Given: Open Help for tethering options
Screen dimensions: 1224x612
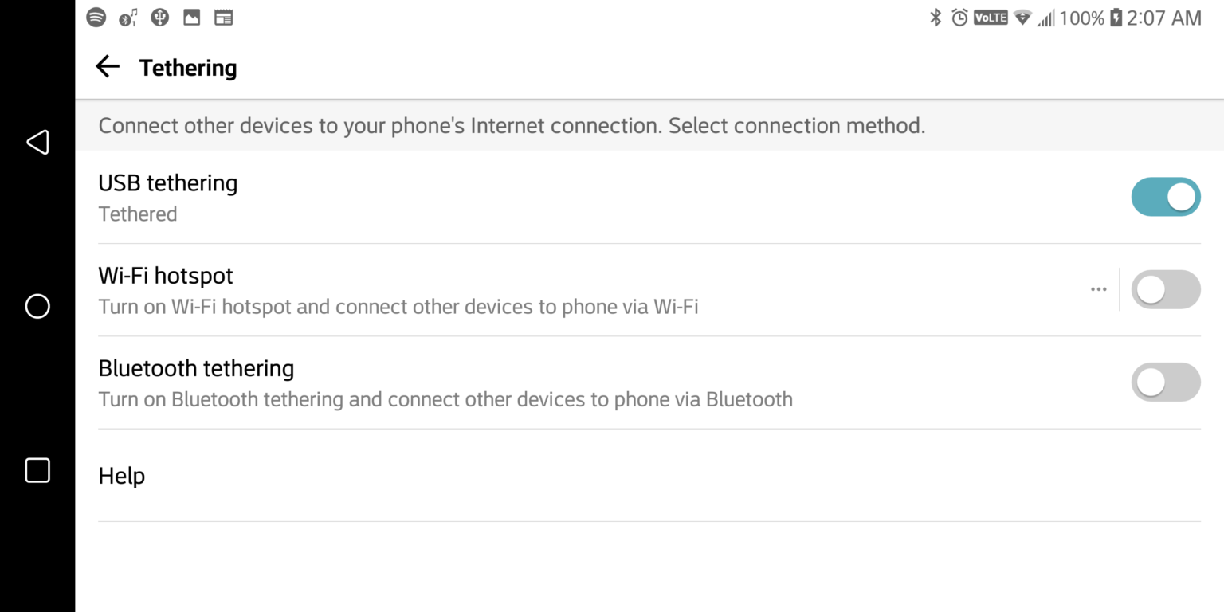Looking at the screenshot, I should point(121,476).
